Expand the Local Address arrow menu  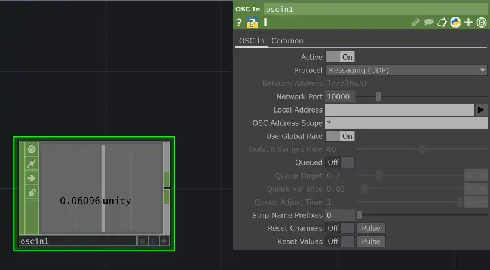[x=481, y=110]
